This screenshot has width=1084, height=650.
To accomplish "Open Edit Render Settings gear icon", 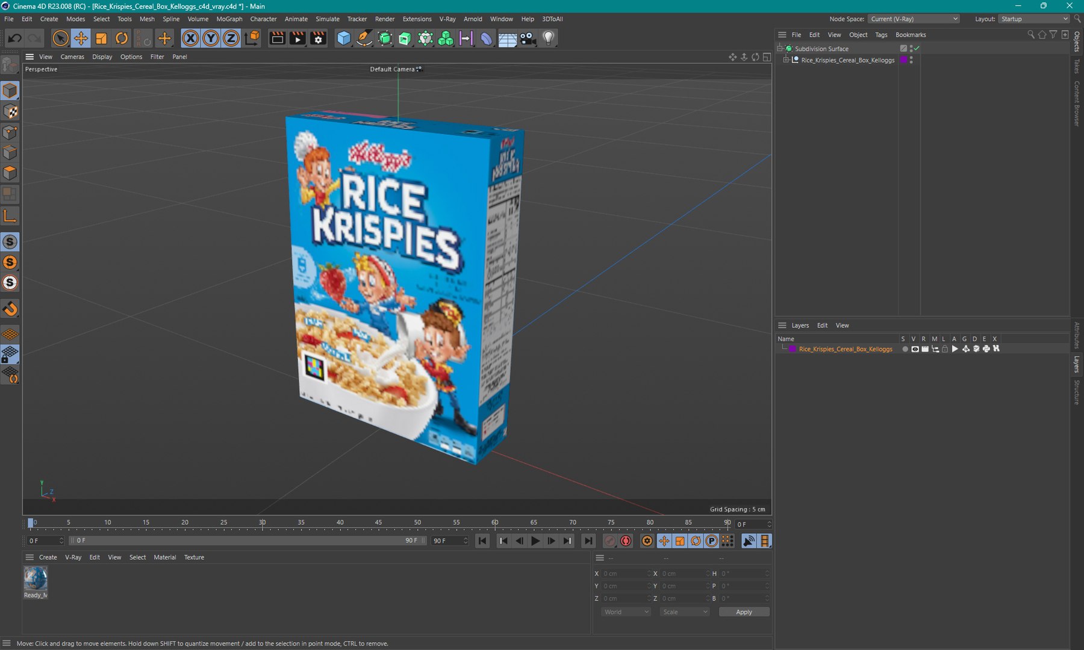I will point(319,39).
